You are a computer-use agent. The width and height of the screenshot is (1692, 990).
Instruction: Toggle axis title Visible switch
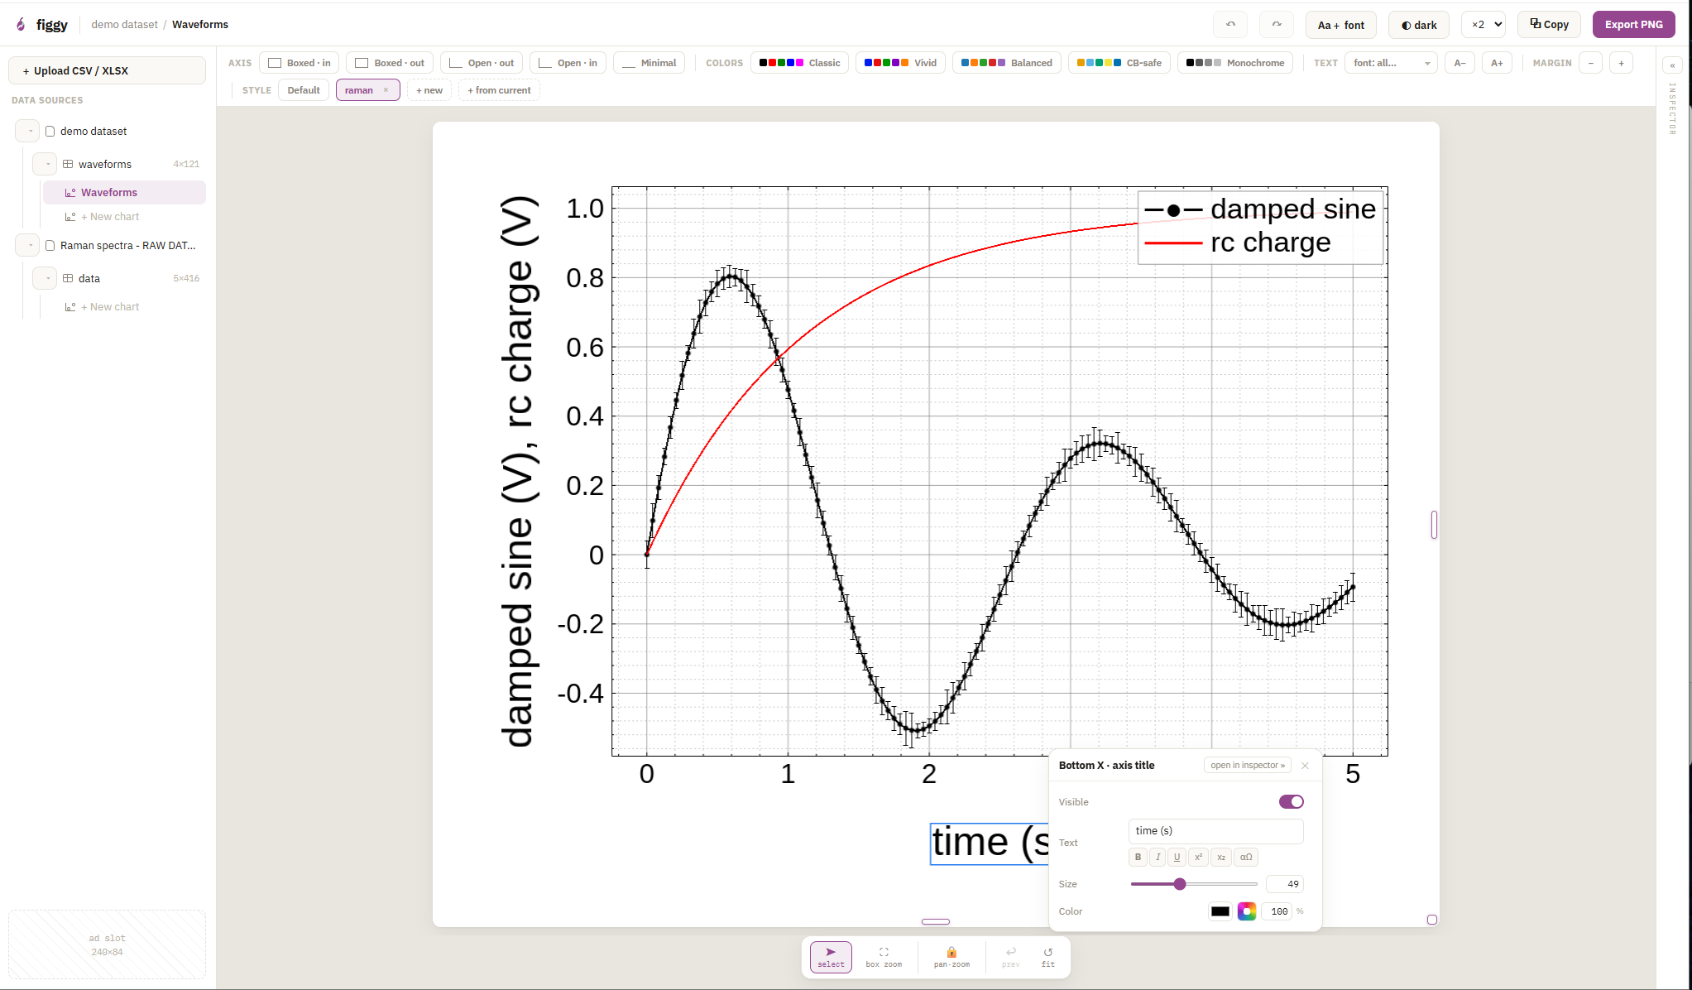pos(1291,802)
